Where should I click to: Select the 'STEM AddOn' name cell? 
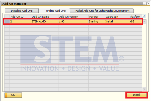pyautogui.click(x=45, y=21)
